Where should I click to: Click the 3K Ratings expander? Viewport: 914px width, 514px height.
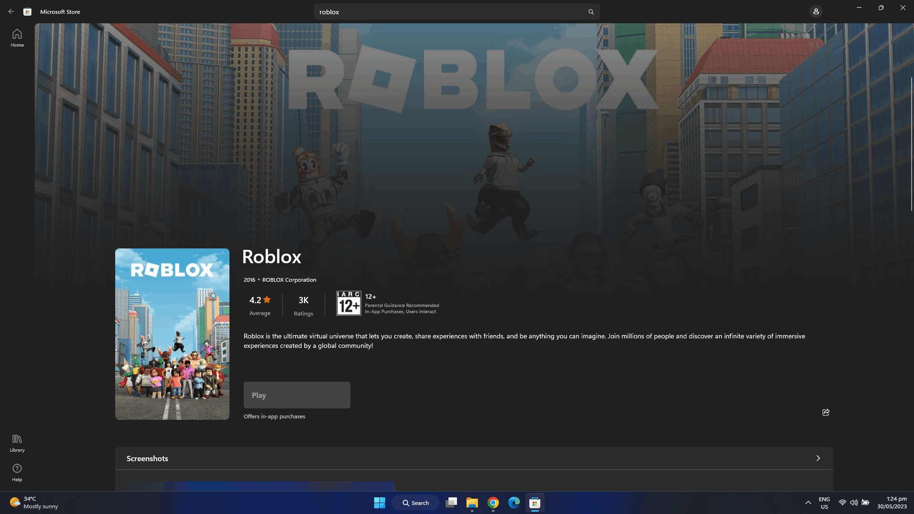[x=303, y=305]
